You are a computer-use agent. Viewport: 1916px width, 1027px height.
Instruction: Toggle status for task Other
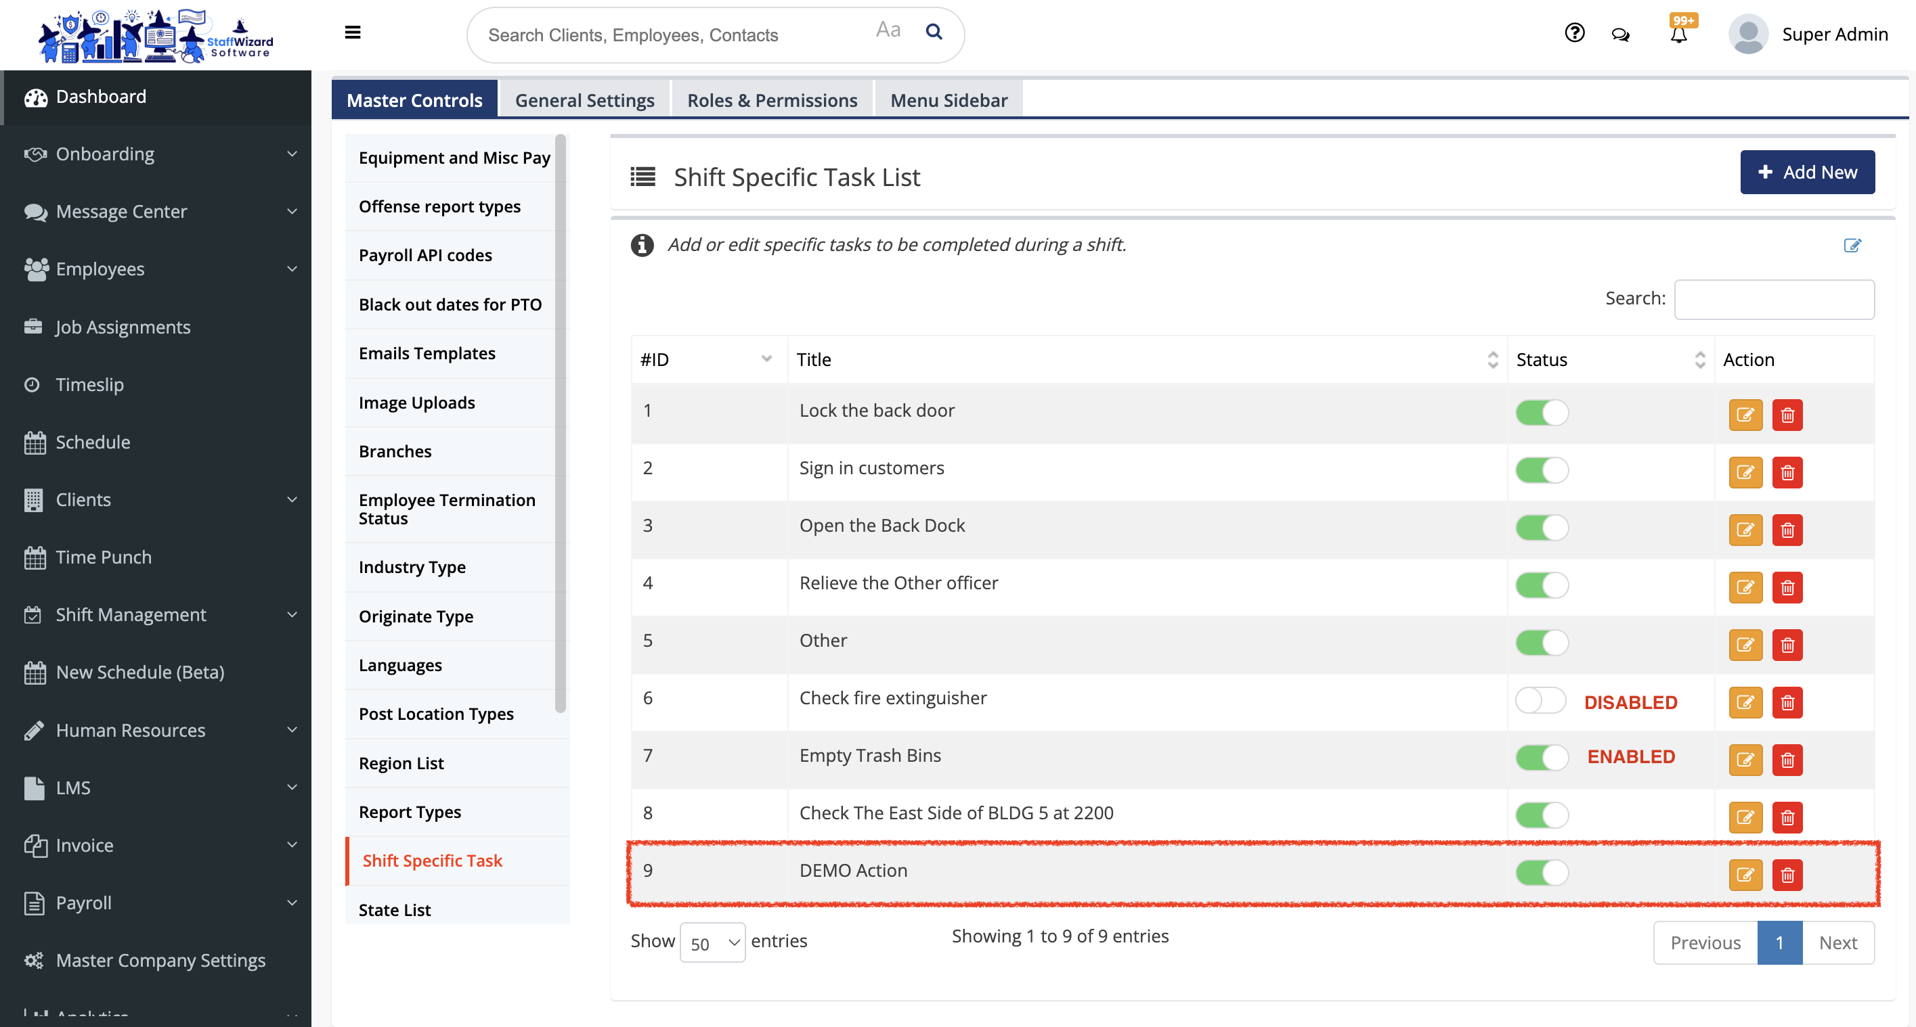1542,642
